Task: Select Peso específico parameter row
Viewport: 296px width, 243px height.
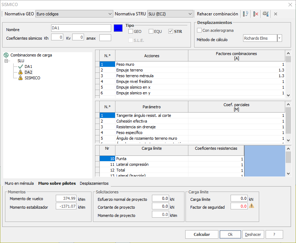Action: (192, 133)
